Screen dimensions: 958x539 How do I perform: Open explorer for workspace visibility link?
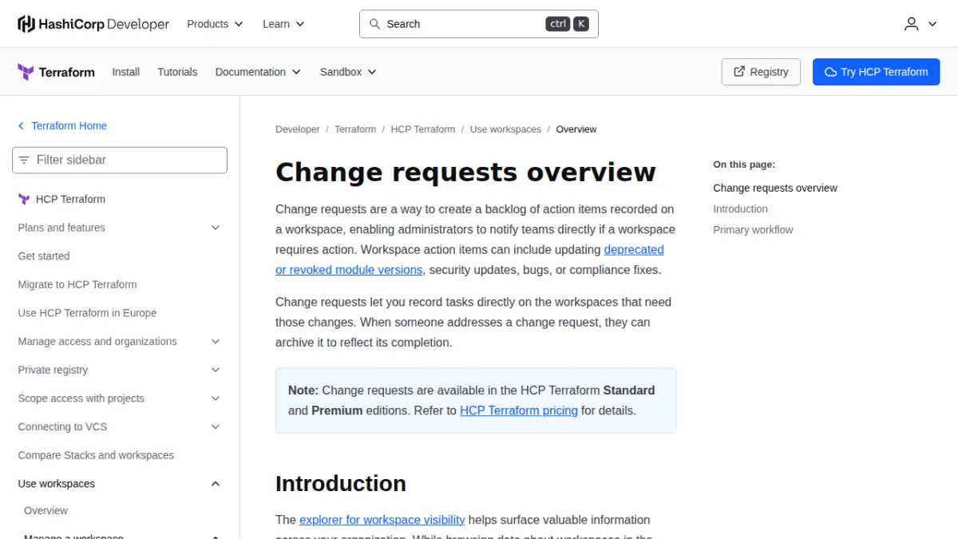point(382,520)
